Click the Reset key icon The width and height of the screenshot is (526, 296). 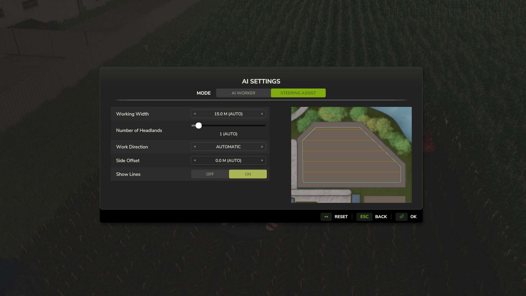tap(326, 217)
